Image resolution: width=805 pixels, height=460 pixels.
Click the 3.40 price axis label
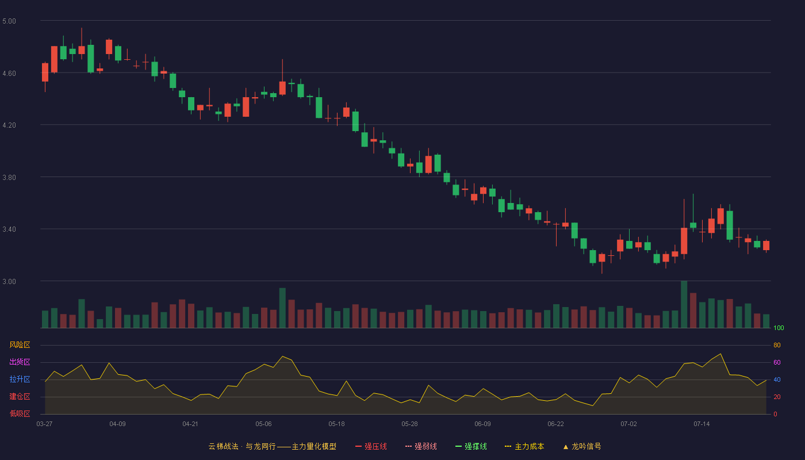click(9, 229)
